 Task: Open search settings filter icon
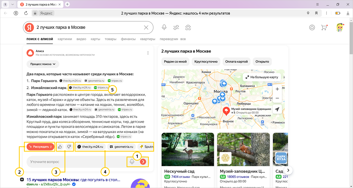(176, 27)
